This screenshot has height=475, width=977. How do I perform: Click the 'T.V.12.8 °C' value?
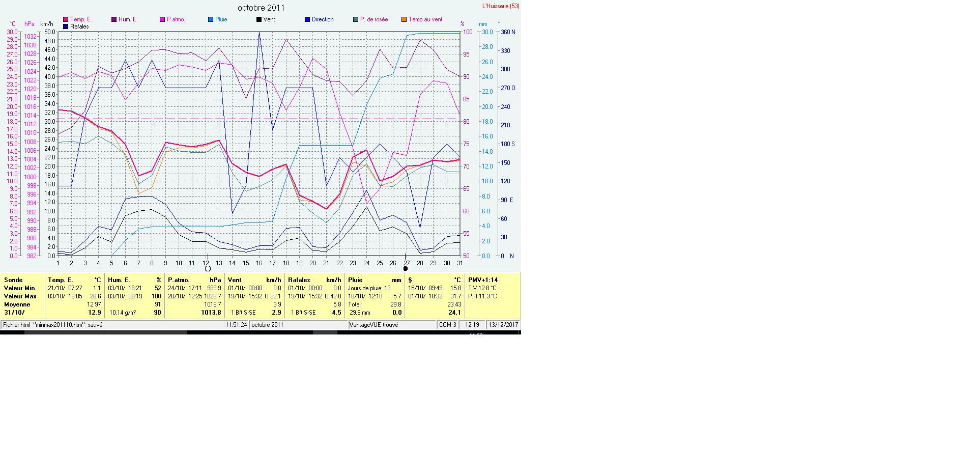pyautogui.click(x=482, y=288)
